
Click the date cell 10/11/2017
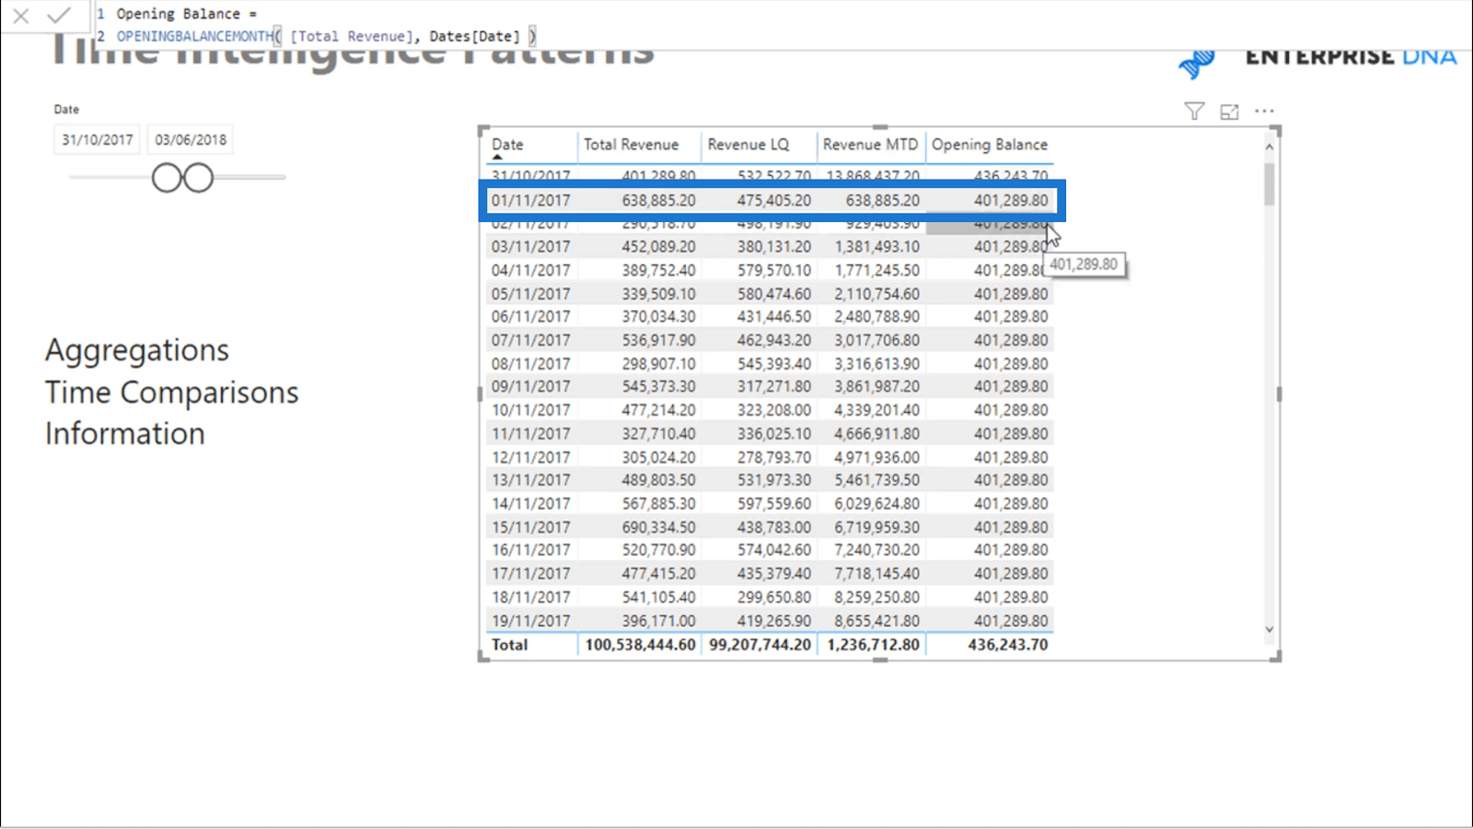pyautogui.click(x=530, y=410)
